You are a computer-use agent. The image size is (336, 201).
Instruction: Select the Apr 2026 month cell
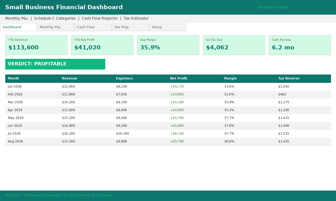(x=15, y=110)
